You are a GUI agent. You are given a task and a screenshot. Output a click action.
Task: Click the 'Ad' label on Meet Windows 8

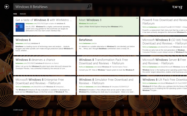tap(137, 18)
